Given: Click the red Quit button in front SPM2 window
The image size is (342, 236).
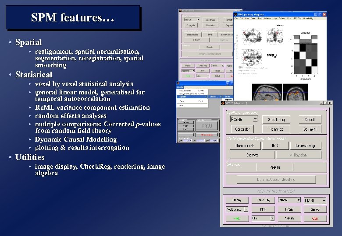Looking at the screenshot, I should (315, 218).
